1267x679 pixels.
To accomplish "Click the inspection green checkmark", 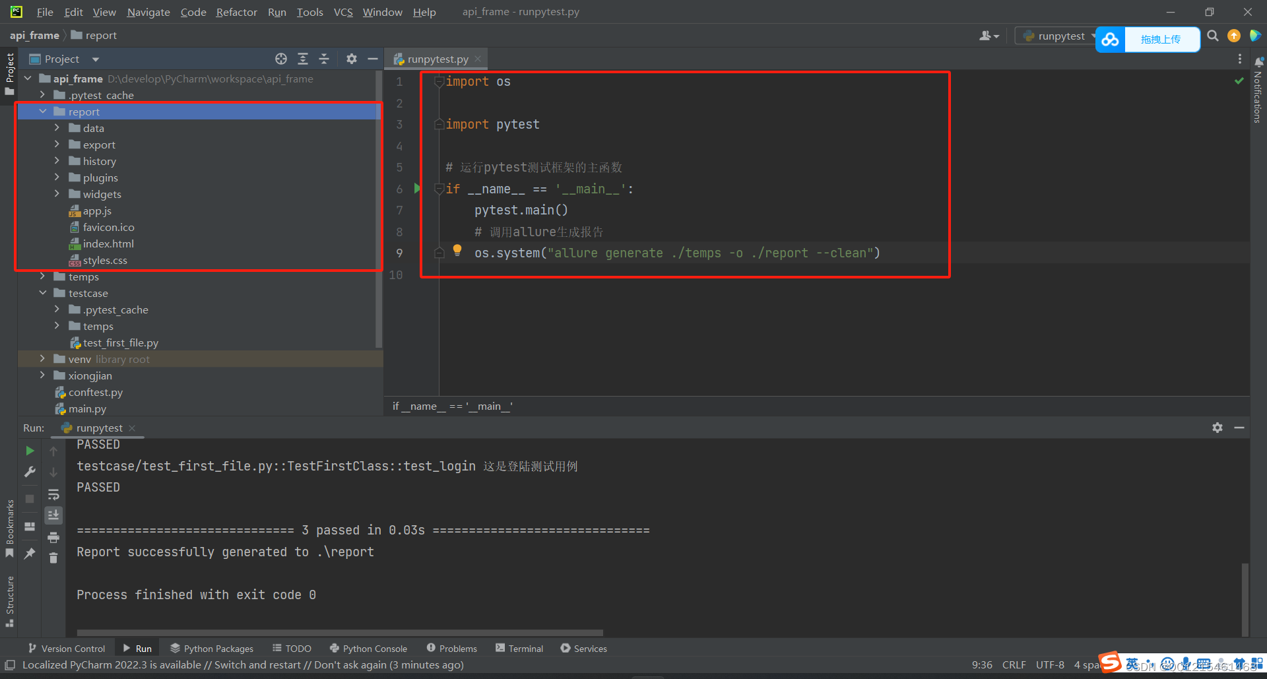I will click(1239, 81).
